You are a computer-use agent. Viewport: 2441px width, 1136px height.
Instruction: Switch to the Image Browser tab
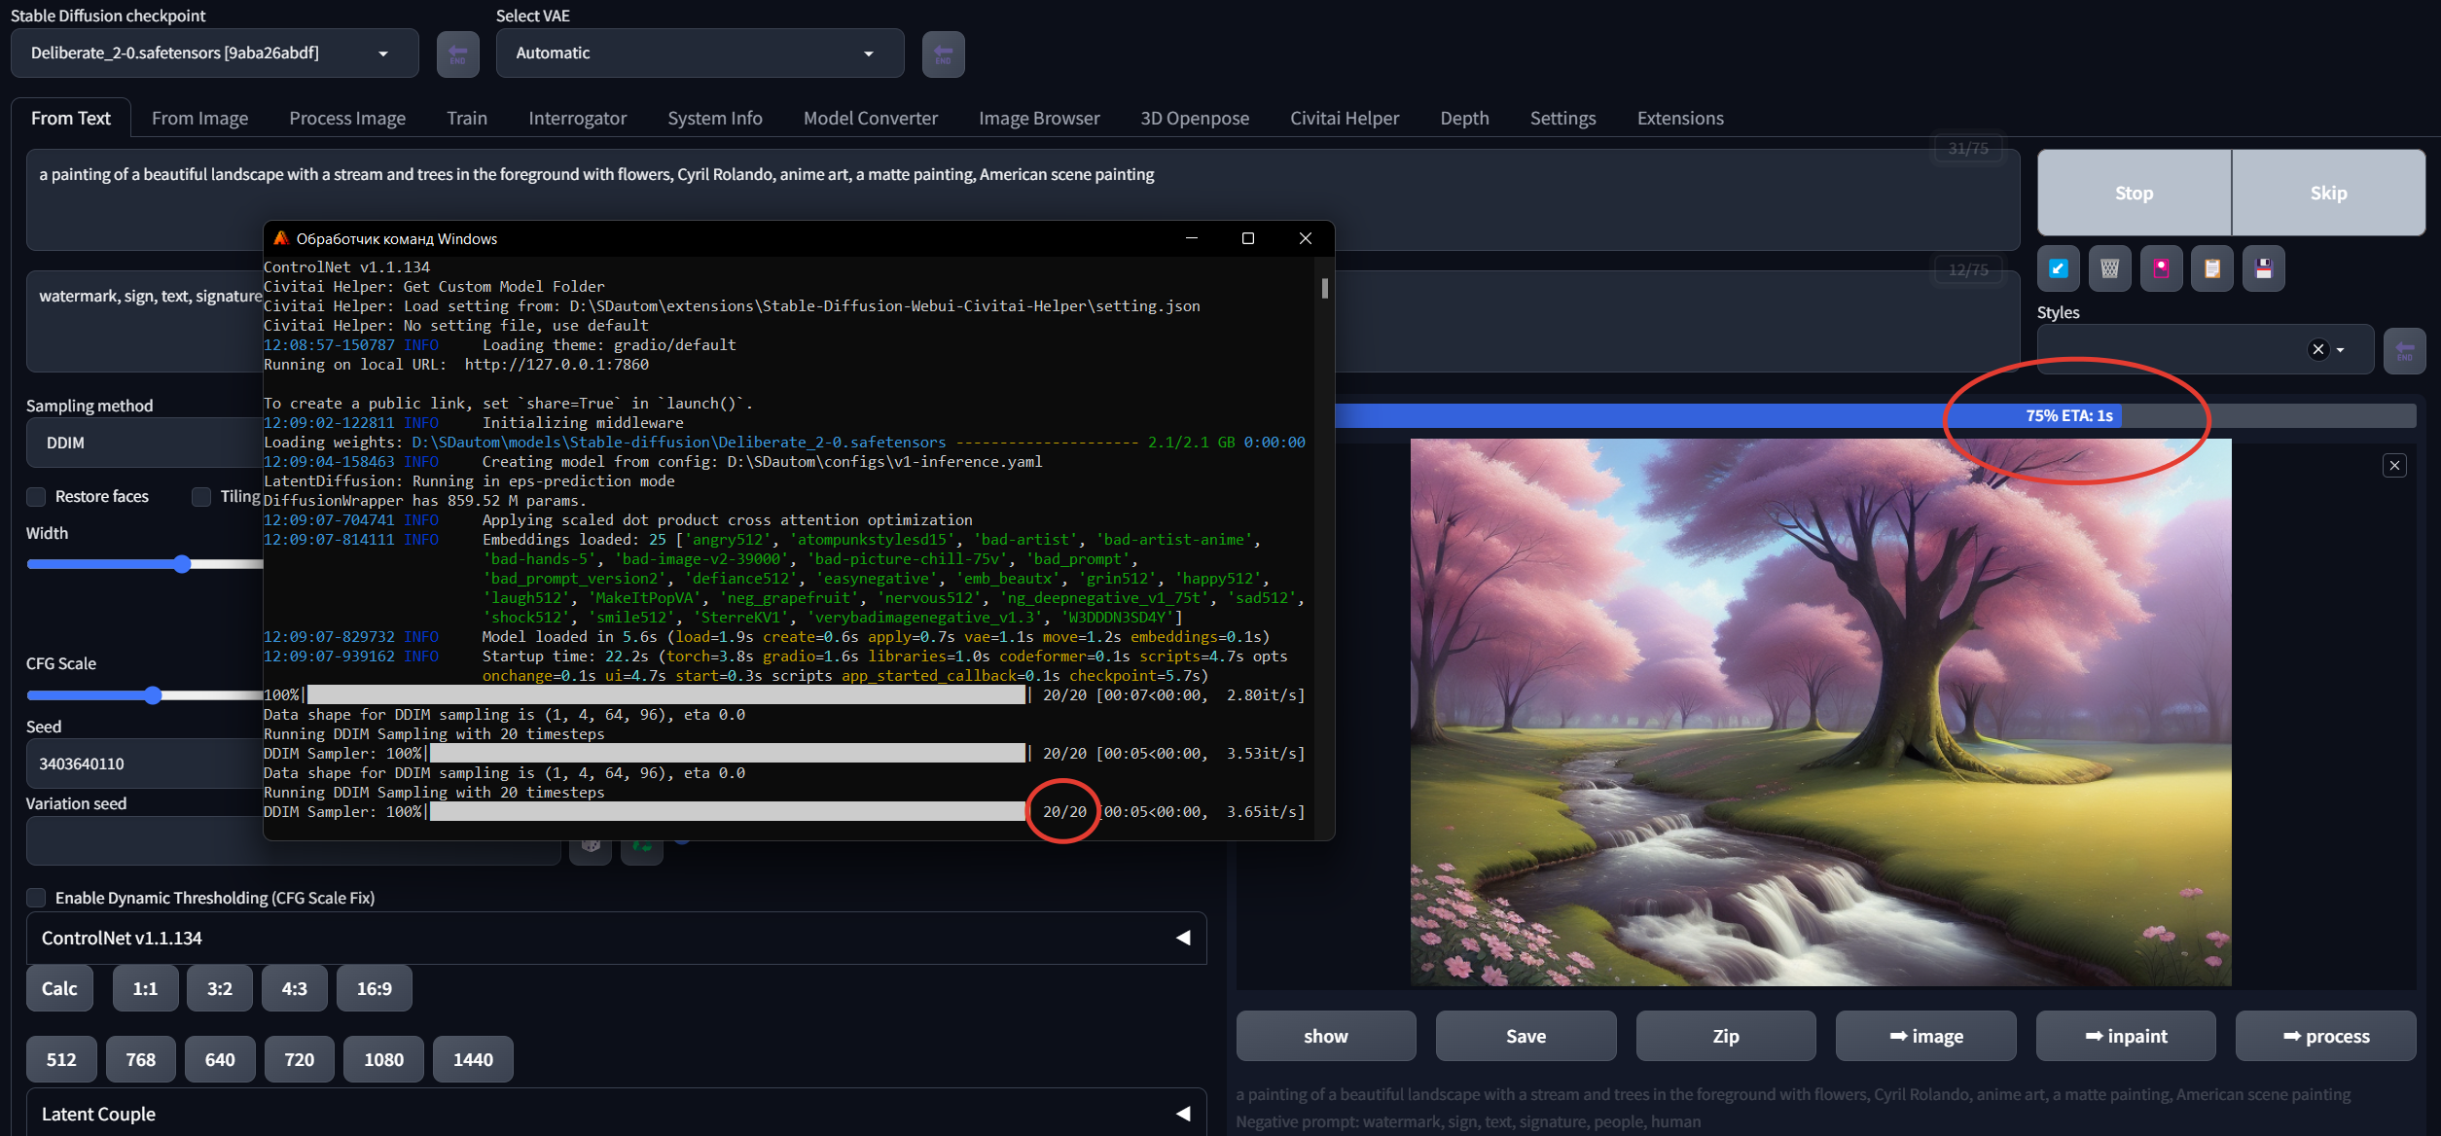click(1038, 119)
